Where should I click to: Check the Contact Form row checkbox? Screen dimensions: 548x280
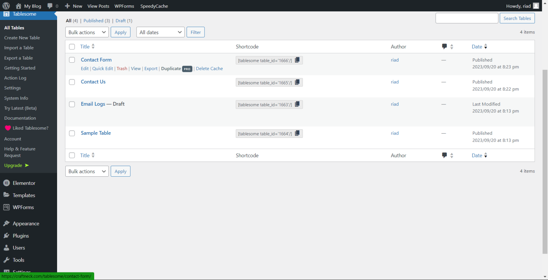[x=72, y=60]
